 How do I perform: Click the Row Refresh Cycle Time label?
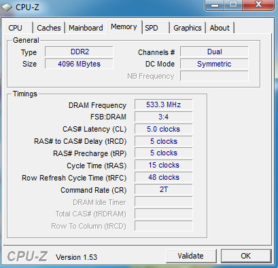(x=74, y=178)
